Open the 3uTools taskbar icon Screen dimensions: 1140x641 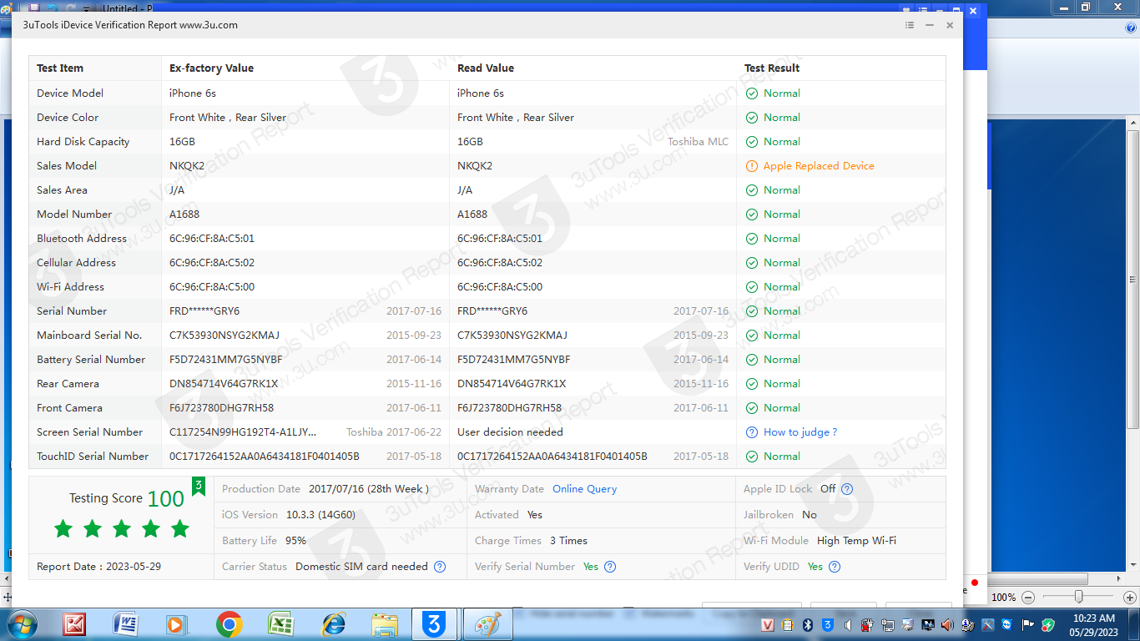pyautogui.click(x=433, y=624)
